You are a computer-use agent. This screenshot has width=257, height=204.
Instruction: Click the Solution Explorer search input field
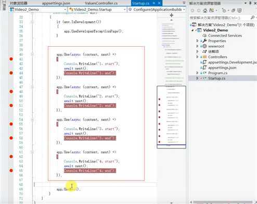[220, 18]
